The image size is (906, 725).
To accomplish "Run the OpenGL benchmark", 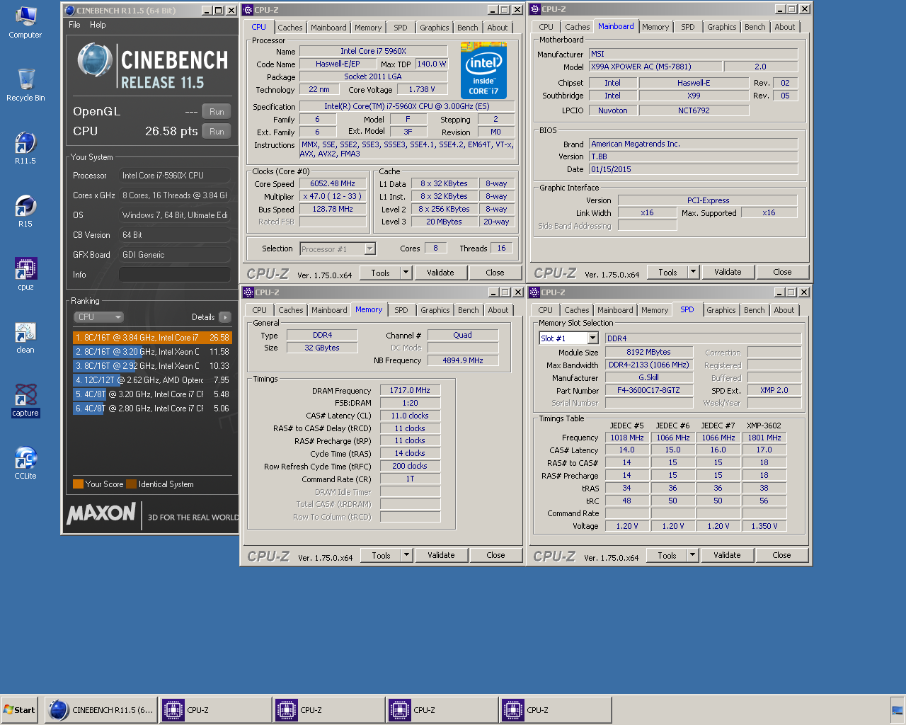I will coord(217,112).
